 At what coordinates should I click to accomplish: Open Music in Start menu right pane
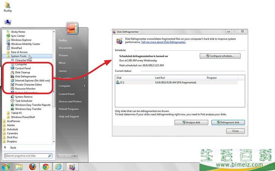pos(62,63)
